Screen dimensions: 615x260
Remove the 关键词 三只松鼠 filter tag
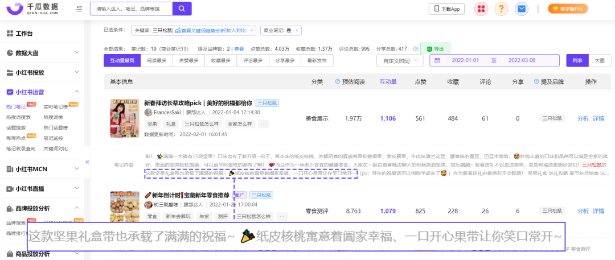point(251,30)
